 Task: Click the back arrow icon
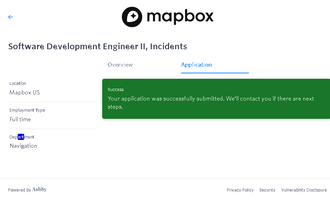11,17
